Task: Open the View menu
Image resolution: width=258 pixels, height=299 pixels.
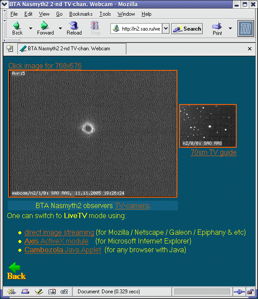Action: 44,14
